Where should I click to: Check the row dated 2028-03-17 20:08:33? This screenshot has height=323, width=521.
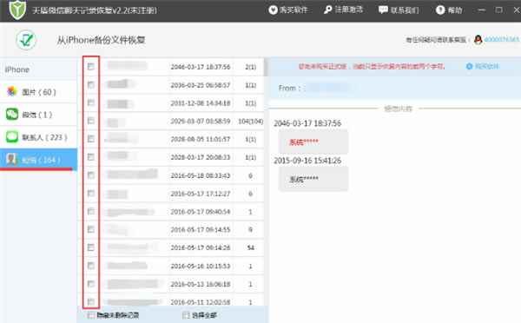(90, 157)
